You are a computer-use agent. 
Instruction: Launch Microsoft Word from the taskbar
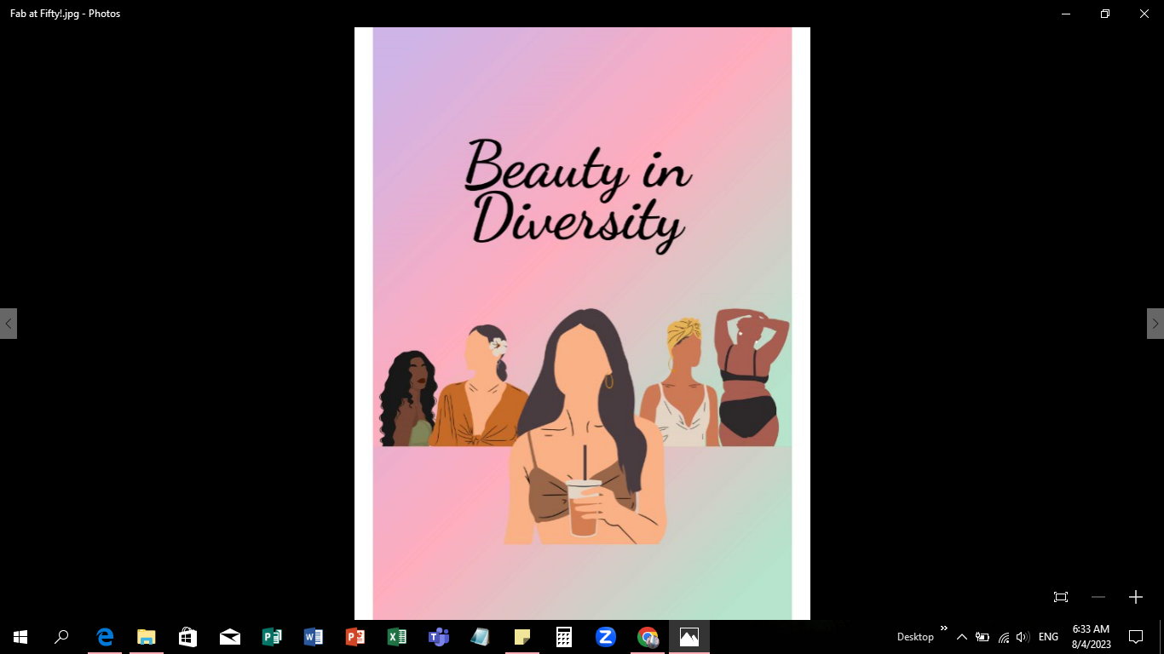pyautogui.click(x=314, y=636)
